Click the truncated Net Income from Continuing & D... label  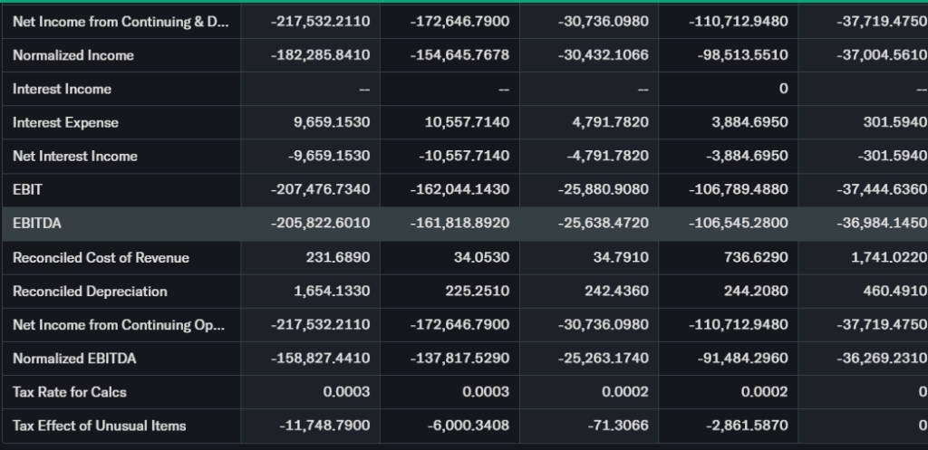point(121,22)
